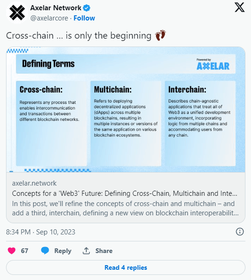
Task: Click the Reply label
Action: tap(63, 251)
